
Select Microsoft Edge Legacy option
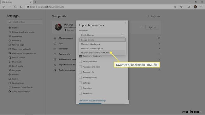[x=102, y=44]
